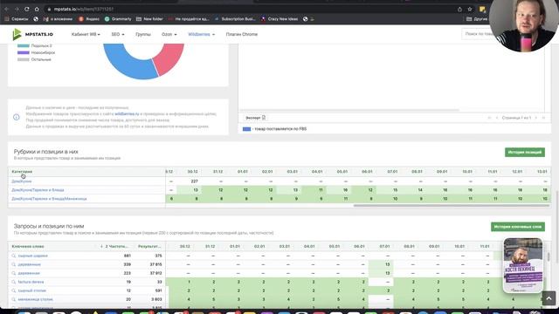Screen dimensions: 559x314
Task: Open the New folder bookmark
Action: 149,19
